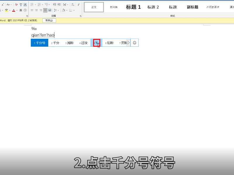
Task: Toggle justify alignment
Action: point(45,10)
